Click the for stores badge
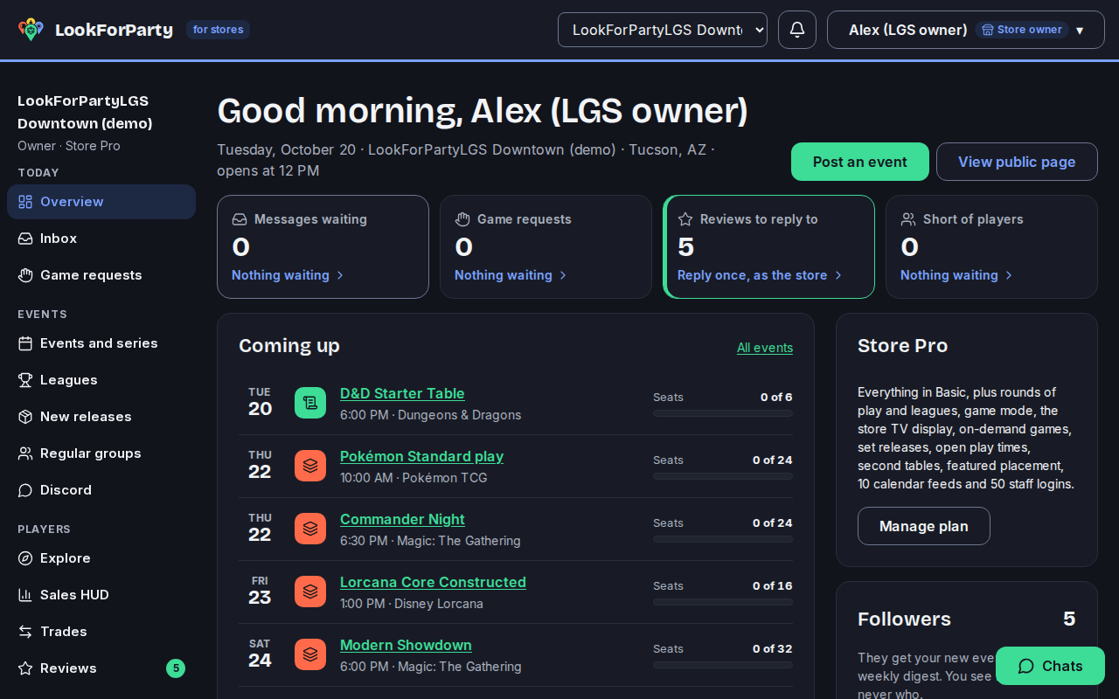The width and height of the screenshot is (1119, 699). point(218,30)
